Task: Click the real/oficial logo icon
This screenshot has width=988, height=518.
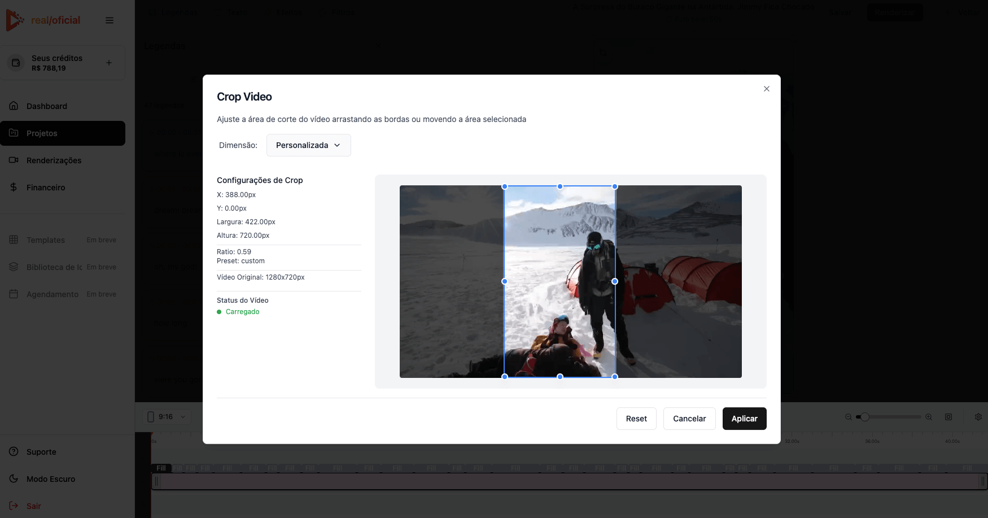Action: pos(15,20)
